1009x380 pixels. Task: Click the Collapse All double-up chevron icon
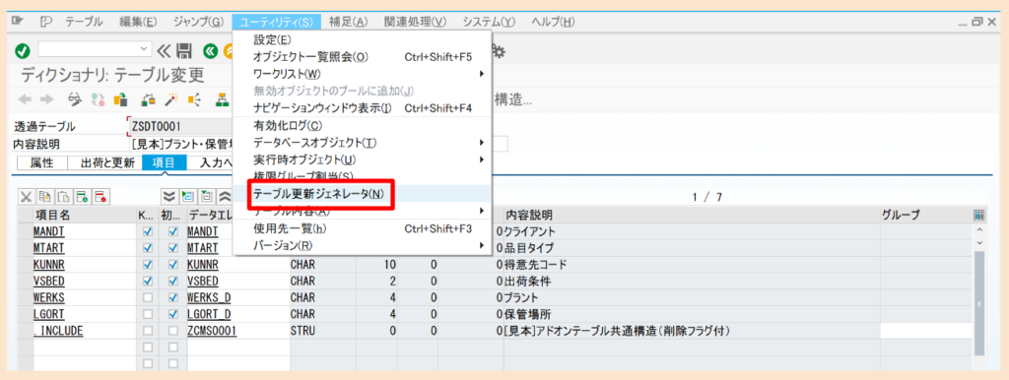tap(226, 196)
